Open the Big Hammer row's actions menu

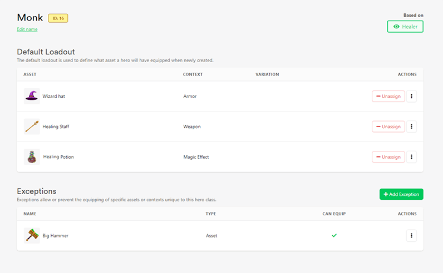[411, 235]
